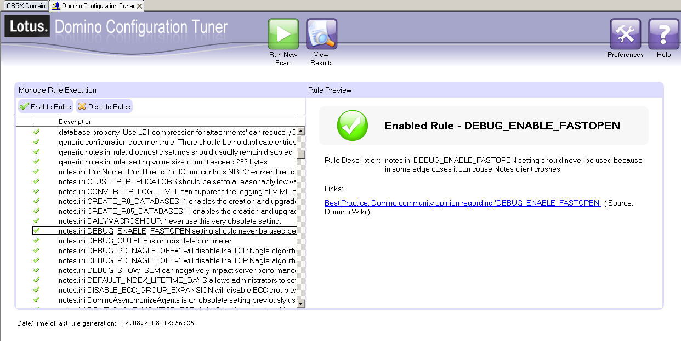The image size is (681, 341).
Task: Open the Help question mark icon
Action: 663,34
